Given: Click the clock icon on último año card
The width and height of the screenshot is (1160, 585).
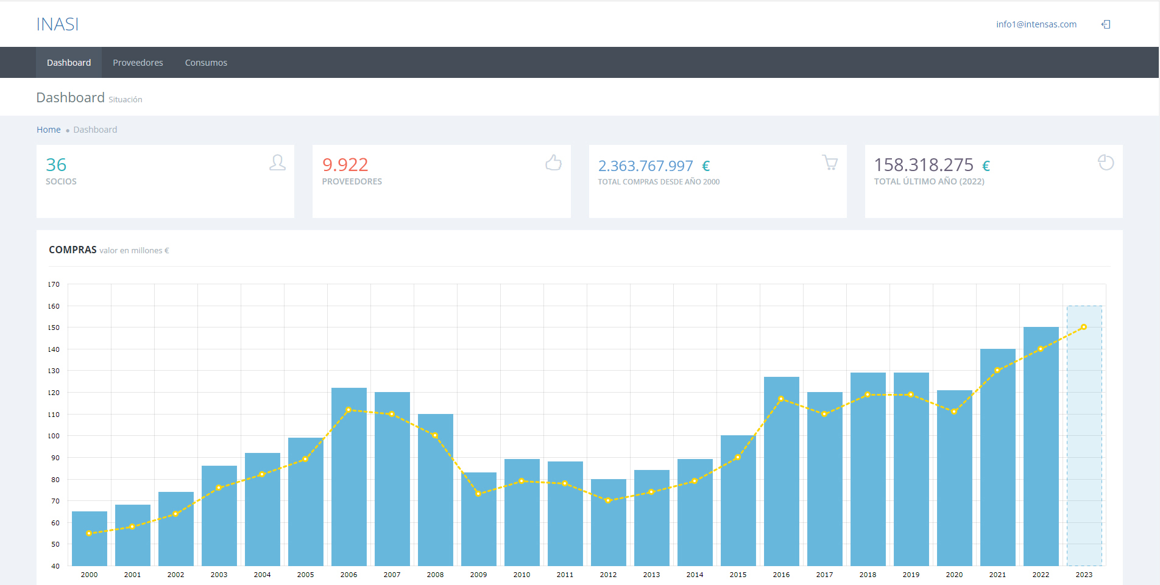Looking at the screenshot, I should pos(1106,163).
